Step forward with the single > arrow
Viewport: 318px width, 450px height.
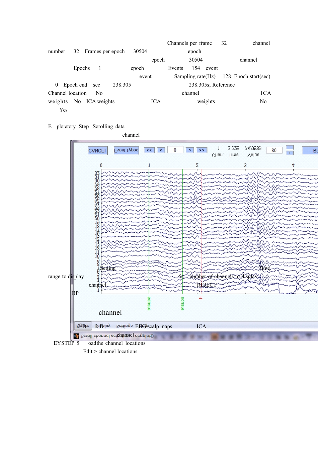tap(189, 150)
